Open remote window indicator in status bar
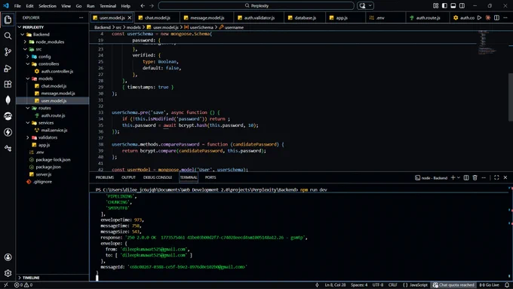Image resolution: width=513 pixels, height=289 pixels. (6, 285)
